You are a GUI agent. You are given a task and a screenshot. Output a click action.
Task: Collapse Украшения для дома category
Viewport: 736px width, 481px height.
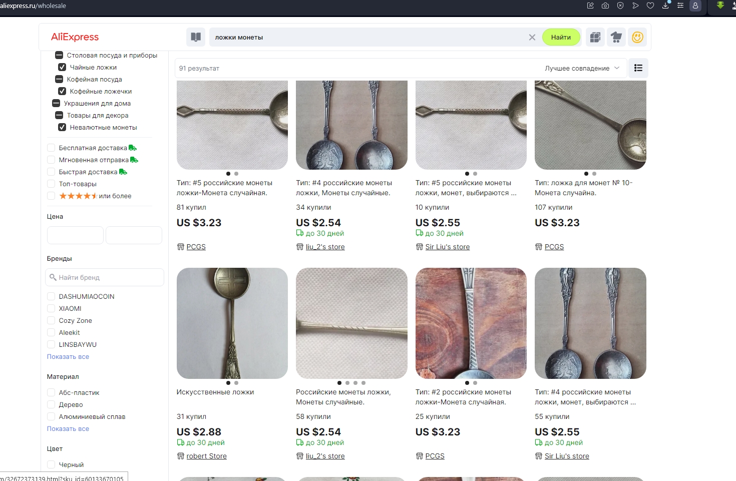pyautogui.click(x=56, y=103)
